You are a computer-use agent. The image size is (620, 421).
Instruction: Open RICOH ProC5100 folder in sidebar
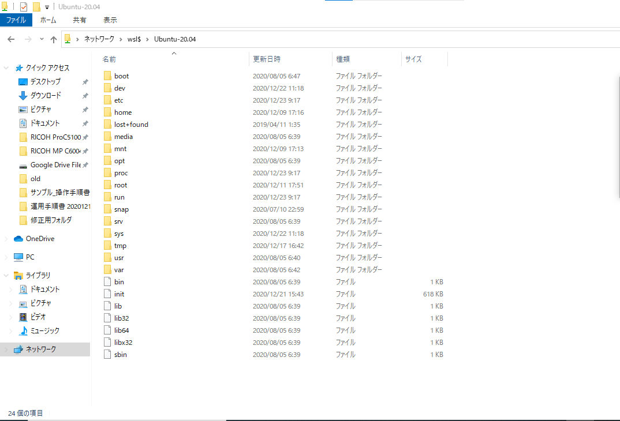55,137
